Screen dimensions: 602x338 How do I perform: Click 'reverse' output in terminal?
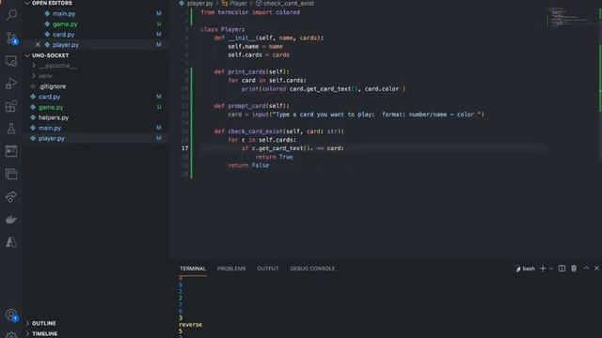[190, 325]
